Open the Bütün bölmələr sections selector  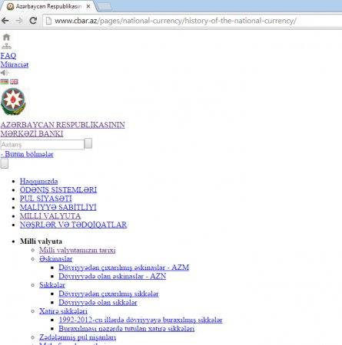[27, 154]
